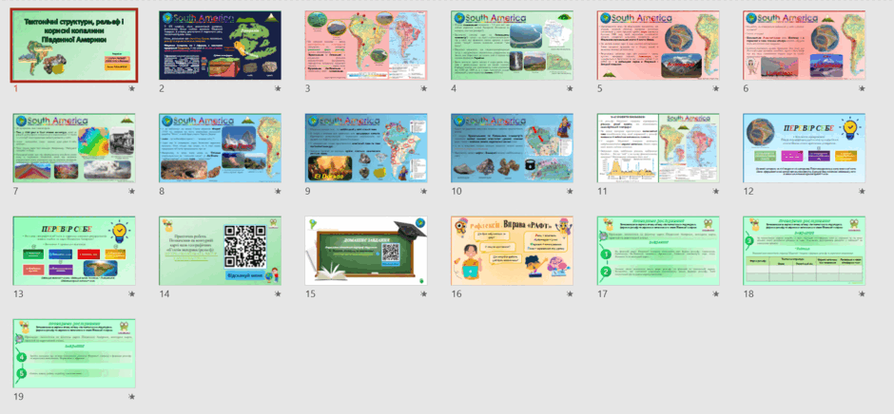
Task: Select slide 15 chalkboard homework thumbnail
Action: pyautogui.click(x=366, y=251)
